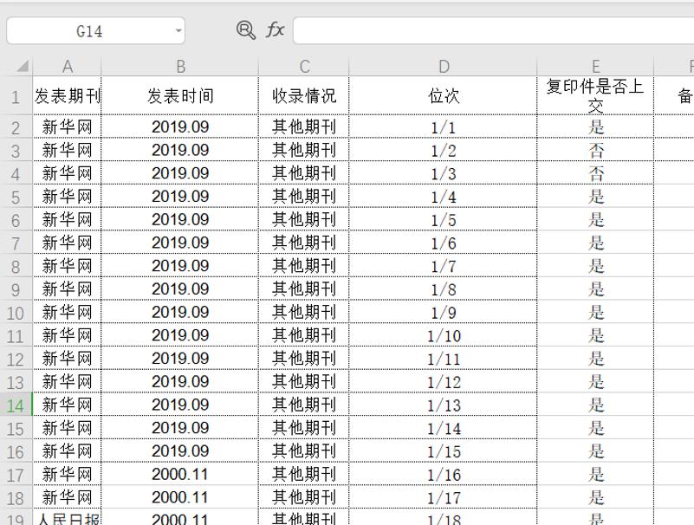The image size is (694, 525).
Task: Select column D header labeled 位次
Action: click(x=444, y=65)
